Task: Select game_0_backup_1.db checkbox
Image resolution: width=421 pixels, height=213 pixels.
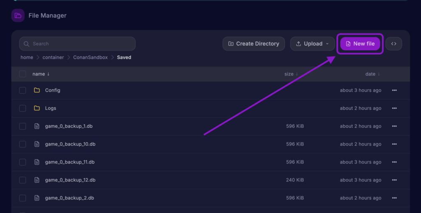Action: [x=23, y=126]
